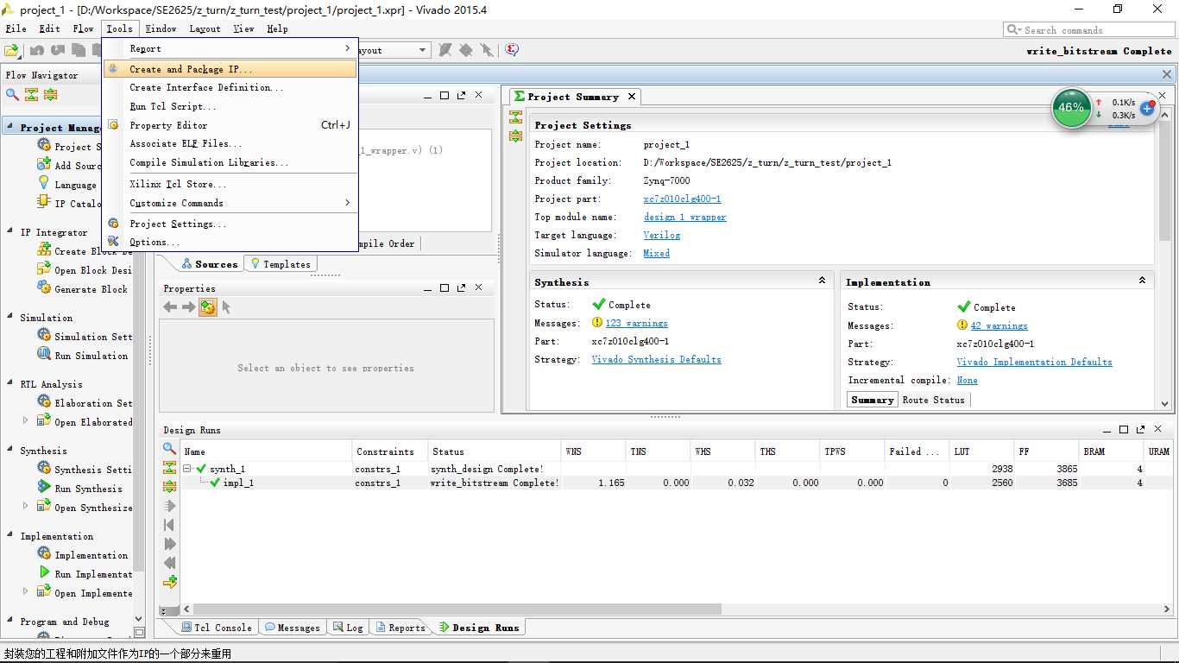This screenshot has height=663, width=1179.
Task: Click the search icon in Design Runs
Action: [x=170, y=449]
